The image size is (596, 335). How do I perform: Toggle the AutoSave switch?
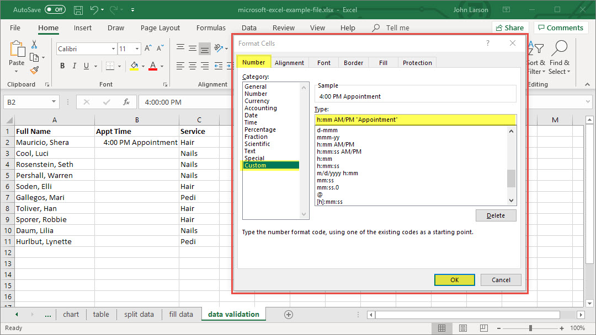pyautogui.click(x=55, y=10)
